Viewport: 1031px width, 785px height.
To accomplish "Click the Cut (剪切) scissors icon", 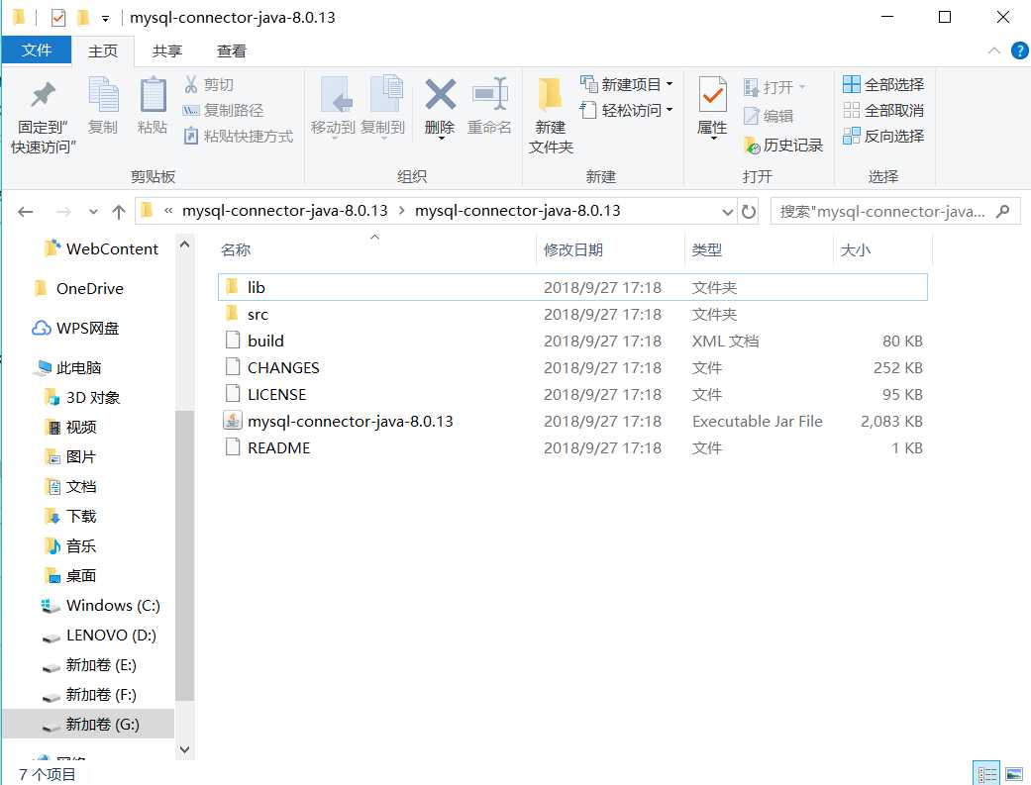I will coord(191,84).
